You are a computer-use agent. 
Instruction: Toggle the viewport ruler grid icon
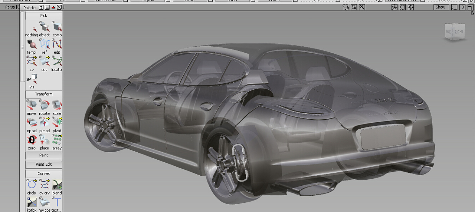coord(455,7)
